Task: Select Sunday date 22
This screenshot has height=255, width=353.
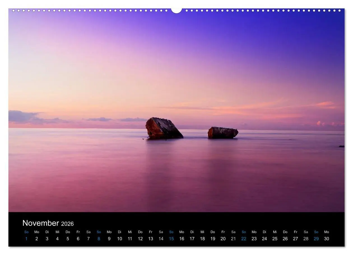Action: pyautogui.click(x=243, y=238)
